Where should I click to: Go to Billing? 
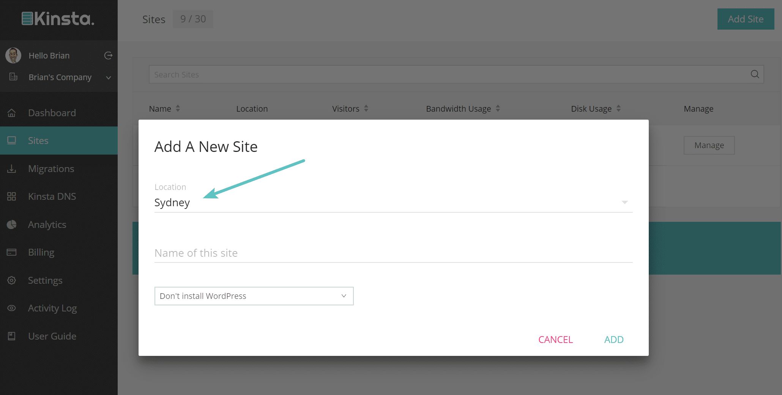59,252
